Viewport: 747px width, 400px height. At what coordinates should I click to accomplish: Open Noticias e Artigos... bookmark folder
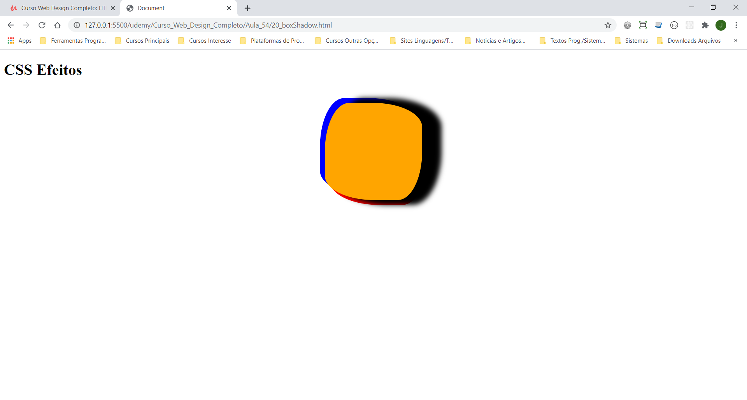496,41
